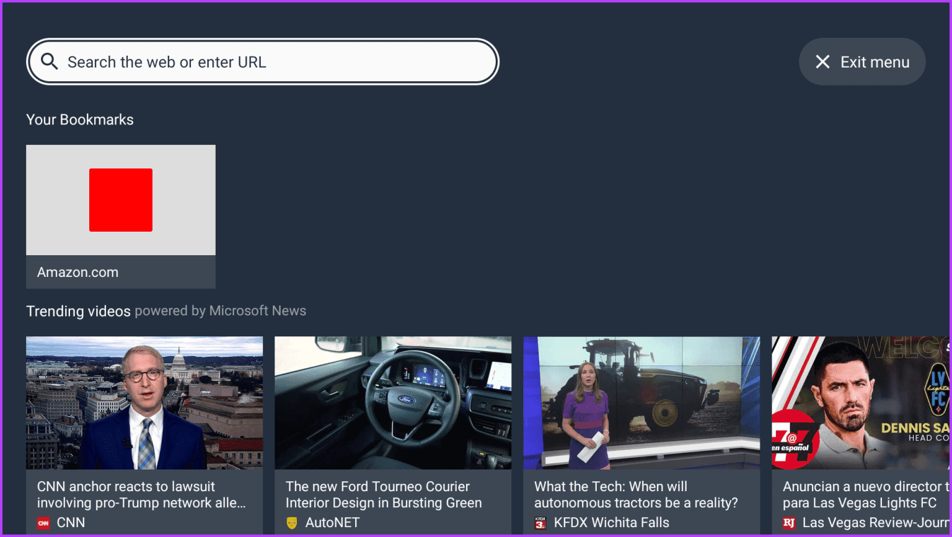Open 'What the Tech' autonomous tractors headline

[x=636, y=495]
